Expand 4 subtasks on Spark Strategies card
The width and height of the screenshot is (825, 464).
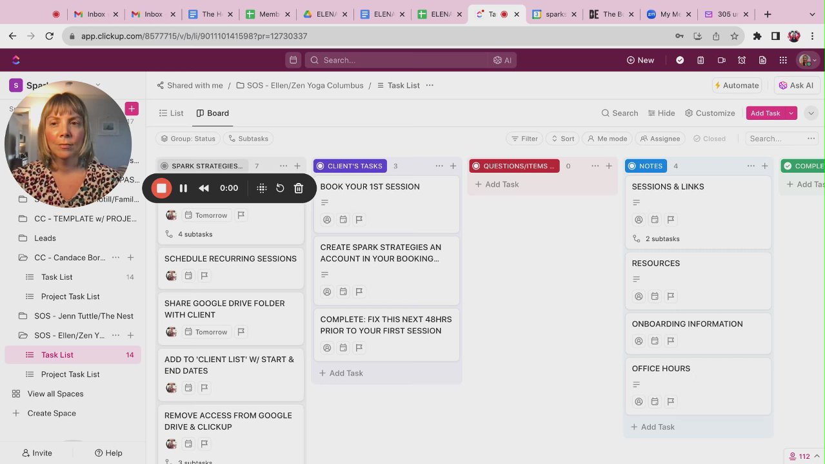pos(189,235)
